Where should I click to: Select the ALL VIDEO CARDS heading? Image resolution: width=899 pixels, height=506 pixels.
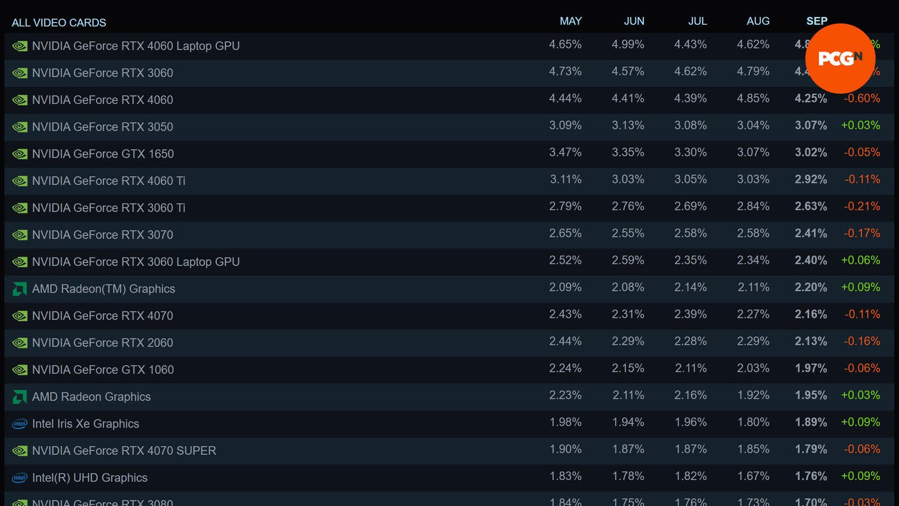pyautogui.click(x=59, y=22)
